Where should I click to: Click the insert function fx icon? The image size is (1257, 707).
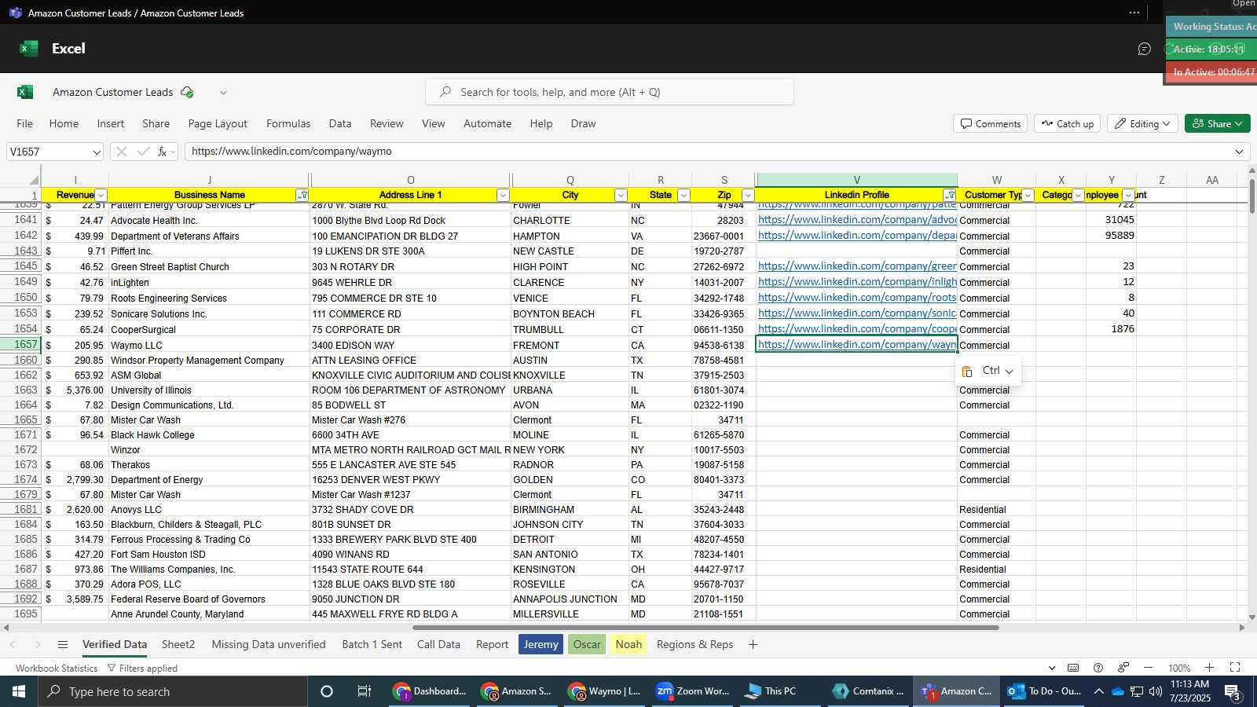(162, 152)
